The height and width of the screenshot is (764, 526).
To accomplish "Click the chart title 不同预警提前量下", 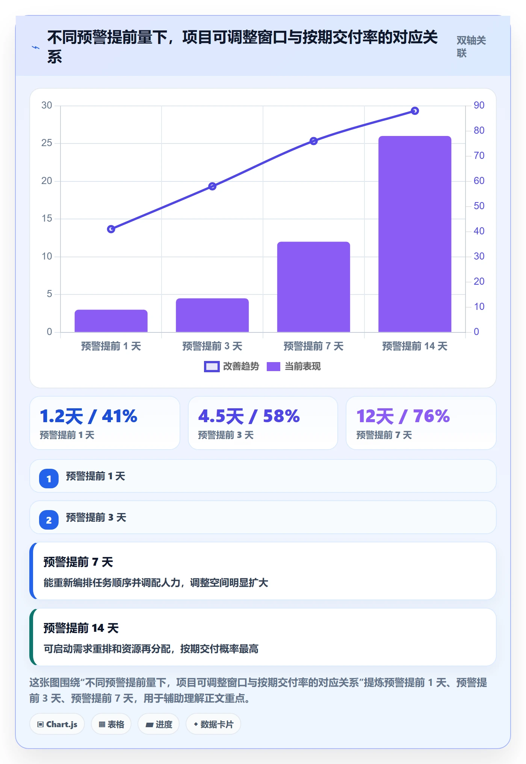I will (107, 37).
